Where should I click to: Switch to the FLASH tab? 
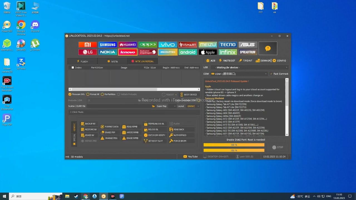point(82,61)
